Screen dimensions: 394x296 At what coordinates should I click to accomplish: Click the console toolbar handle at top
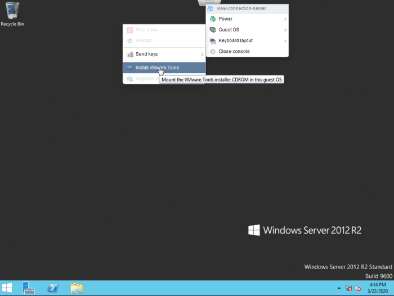pyautogui.click(x=209, y=2)
